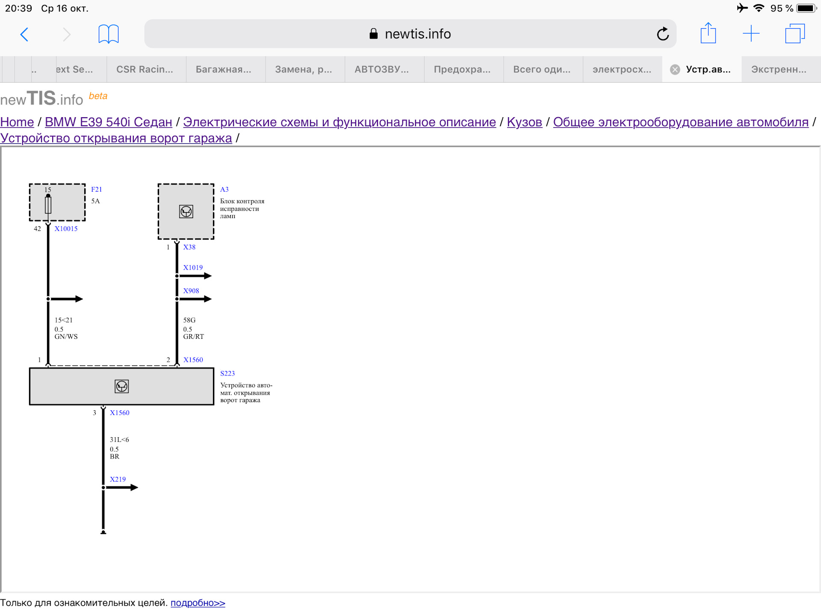Screen dimensions: 821x616
Task: Show all tabs overview icon
Action: pos(794,33)
